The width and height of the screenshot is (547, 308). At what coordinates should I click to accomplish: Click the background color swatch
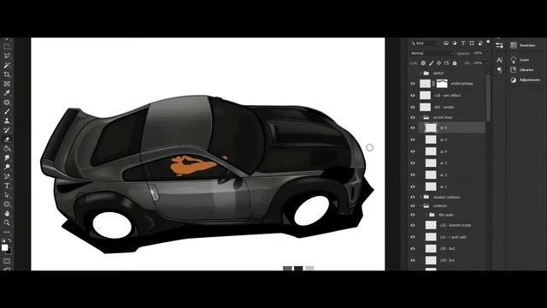pyautogui.click(x=9, y=252)
